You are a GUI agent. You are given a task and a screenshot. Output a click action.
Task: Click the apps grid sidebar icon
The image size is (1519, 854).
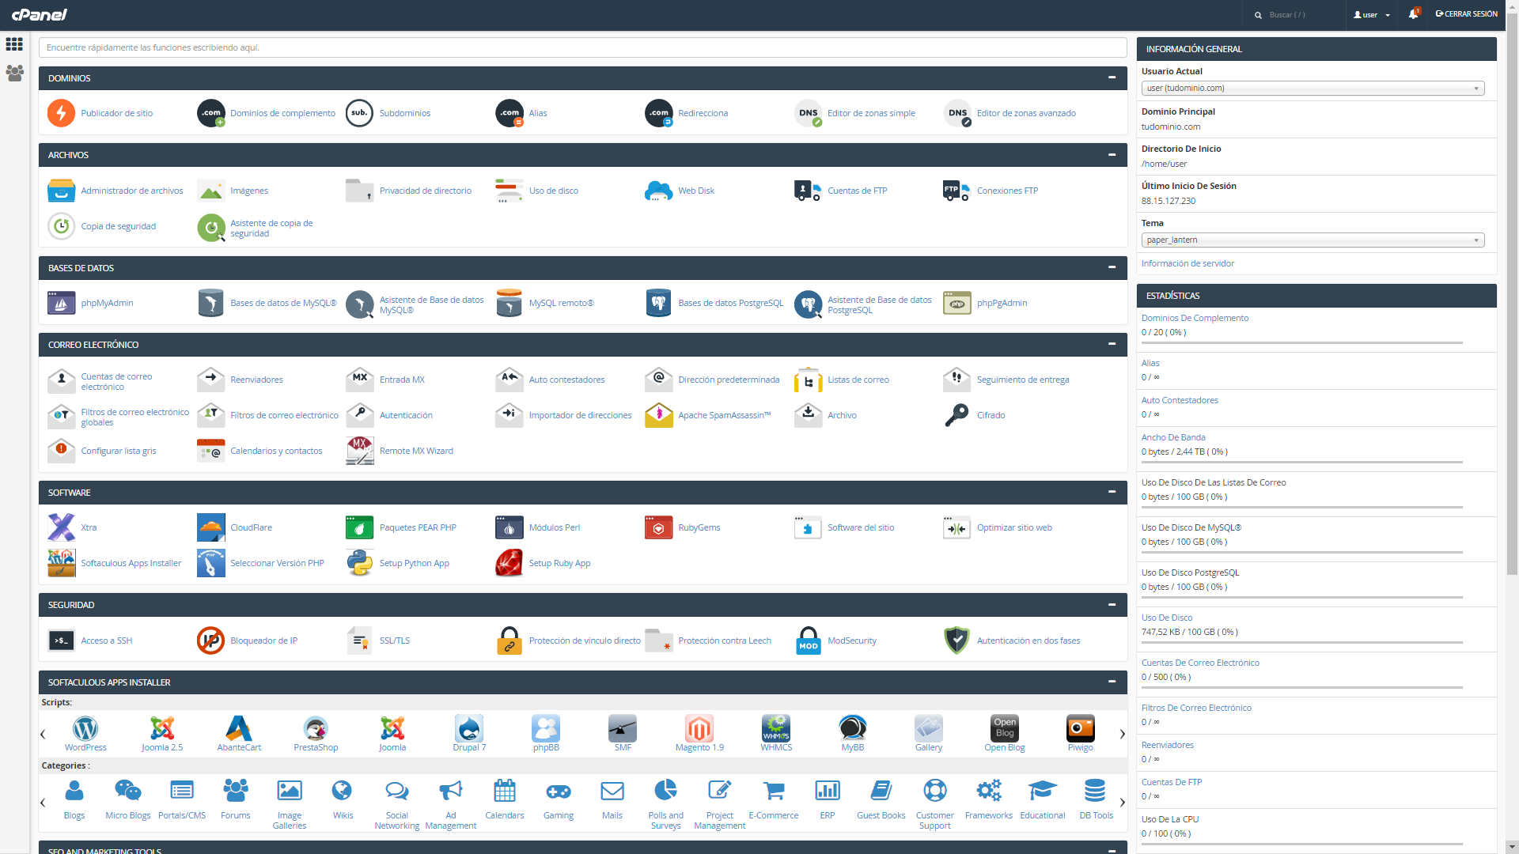[14, 44]
